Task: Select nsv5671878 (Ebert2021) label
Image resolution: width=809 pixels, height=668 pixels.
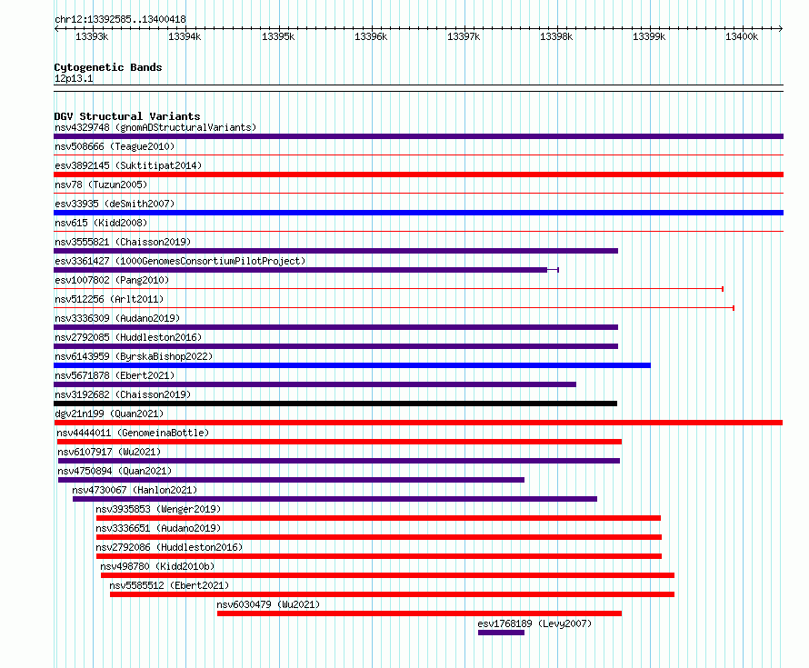Action: tap(115, 375)
